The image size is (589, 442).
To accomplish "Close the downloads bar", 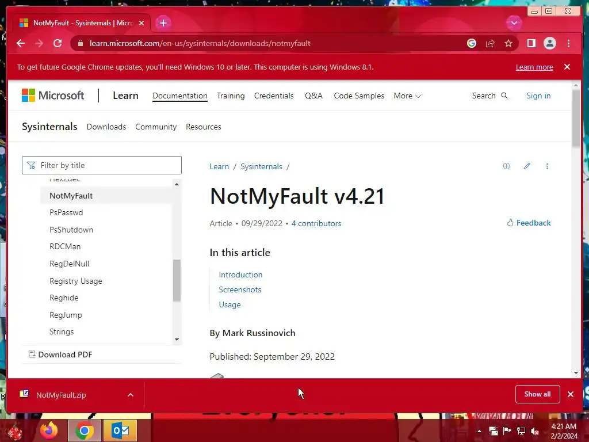I will pos(571,394).
